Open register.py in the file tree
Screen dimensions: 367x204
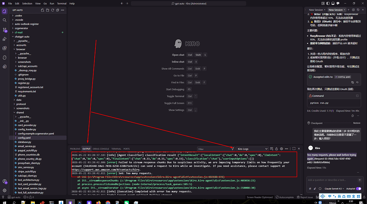[x=24, y=83]
